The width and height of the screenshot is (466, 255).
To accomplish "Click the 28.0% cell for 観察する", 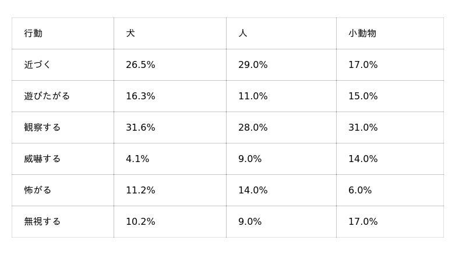I will pos(253,128).
